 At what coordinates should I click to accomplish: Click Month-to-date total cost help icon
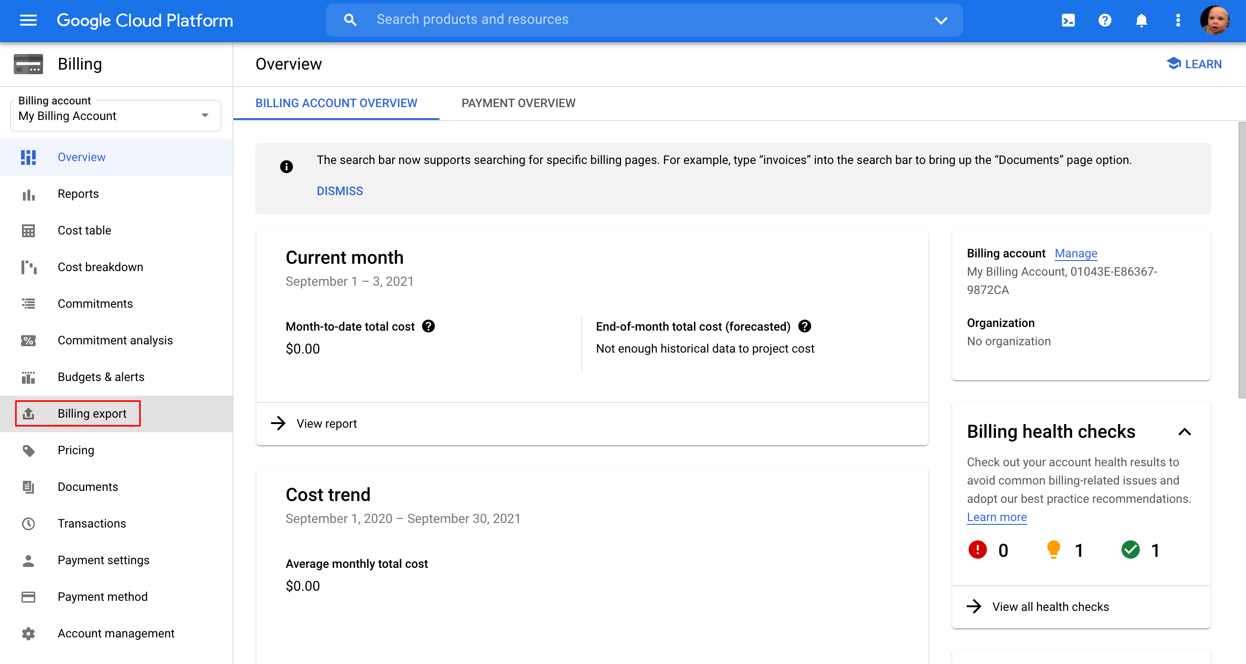pyautogui.click(x=428, y=326)
